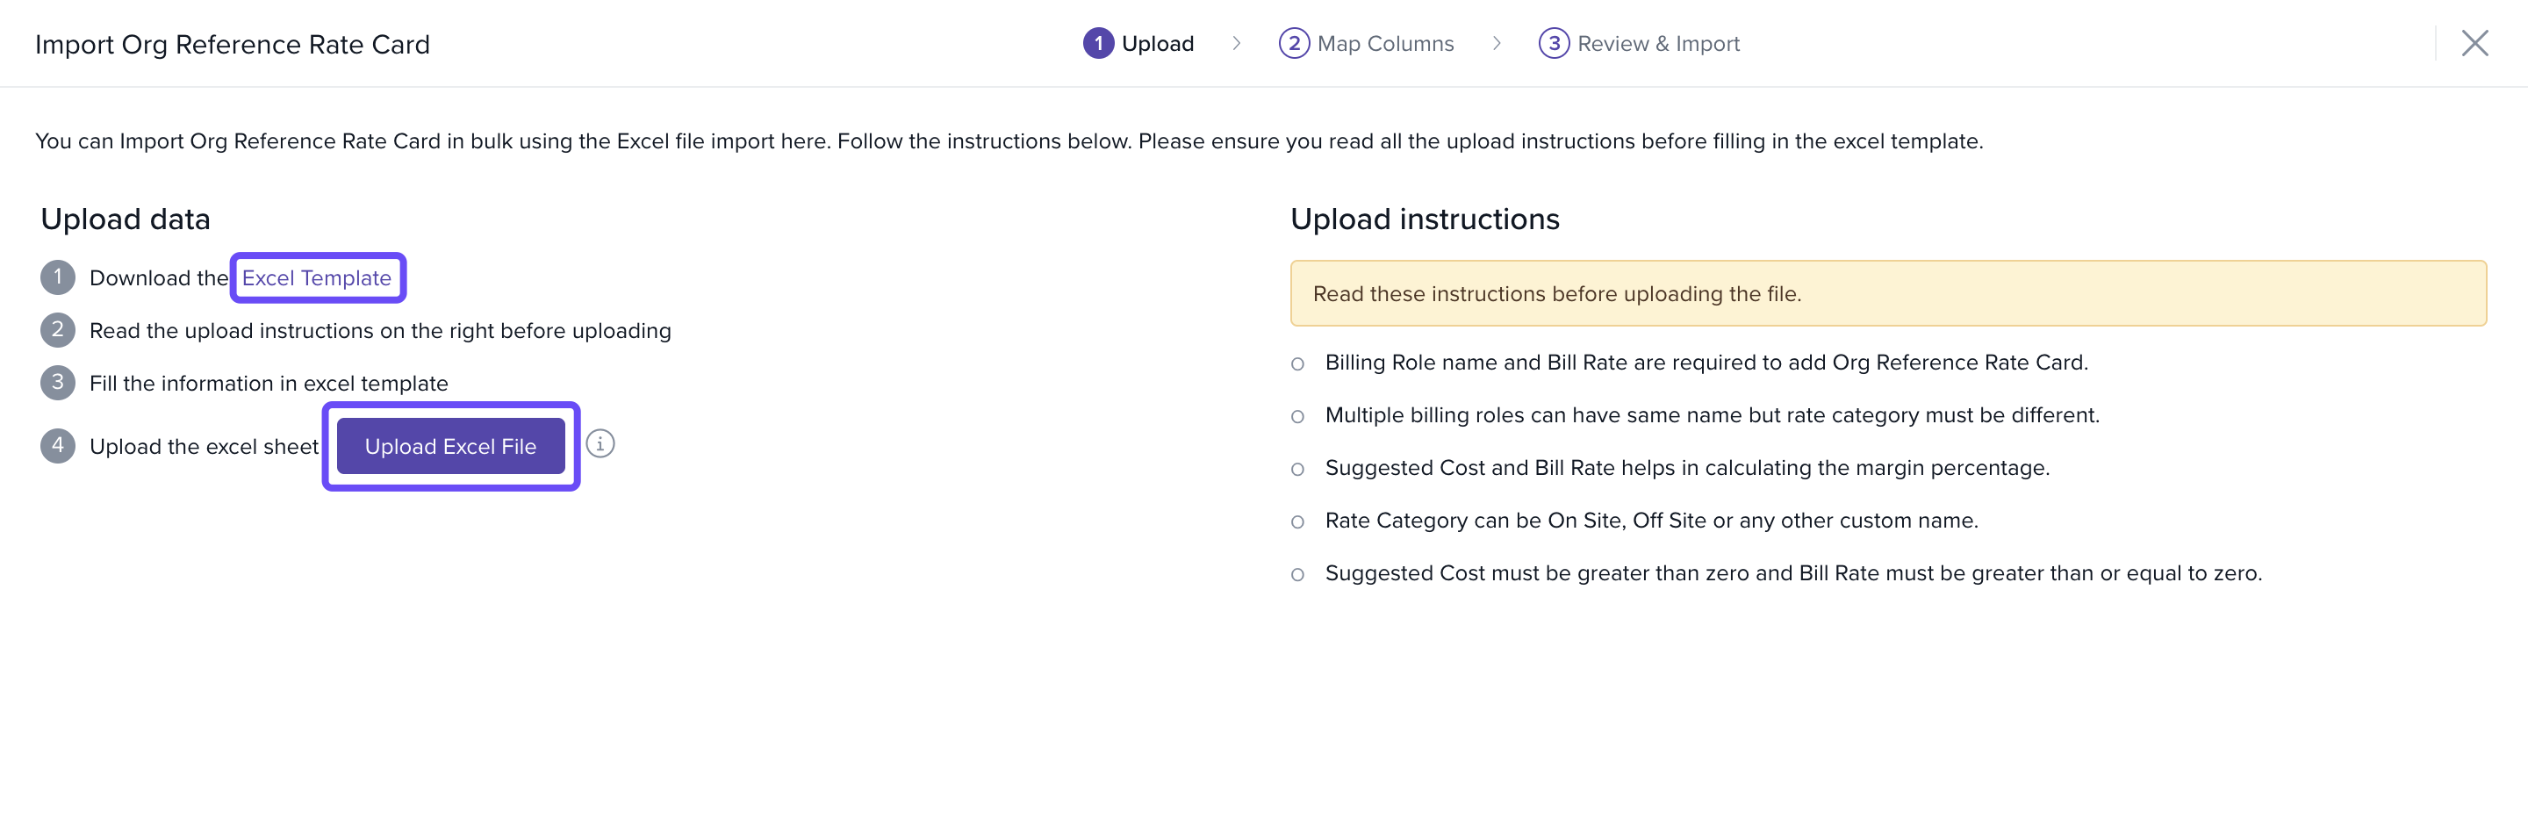The image size is (2528, 834).
Task: Click the bullet for 'Multiple billing roles' instruction
Action: click(1297, 417)
